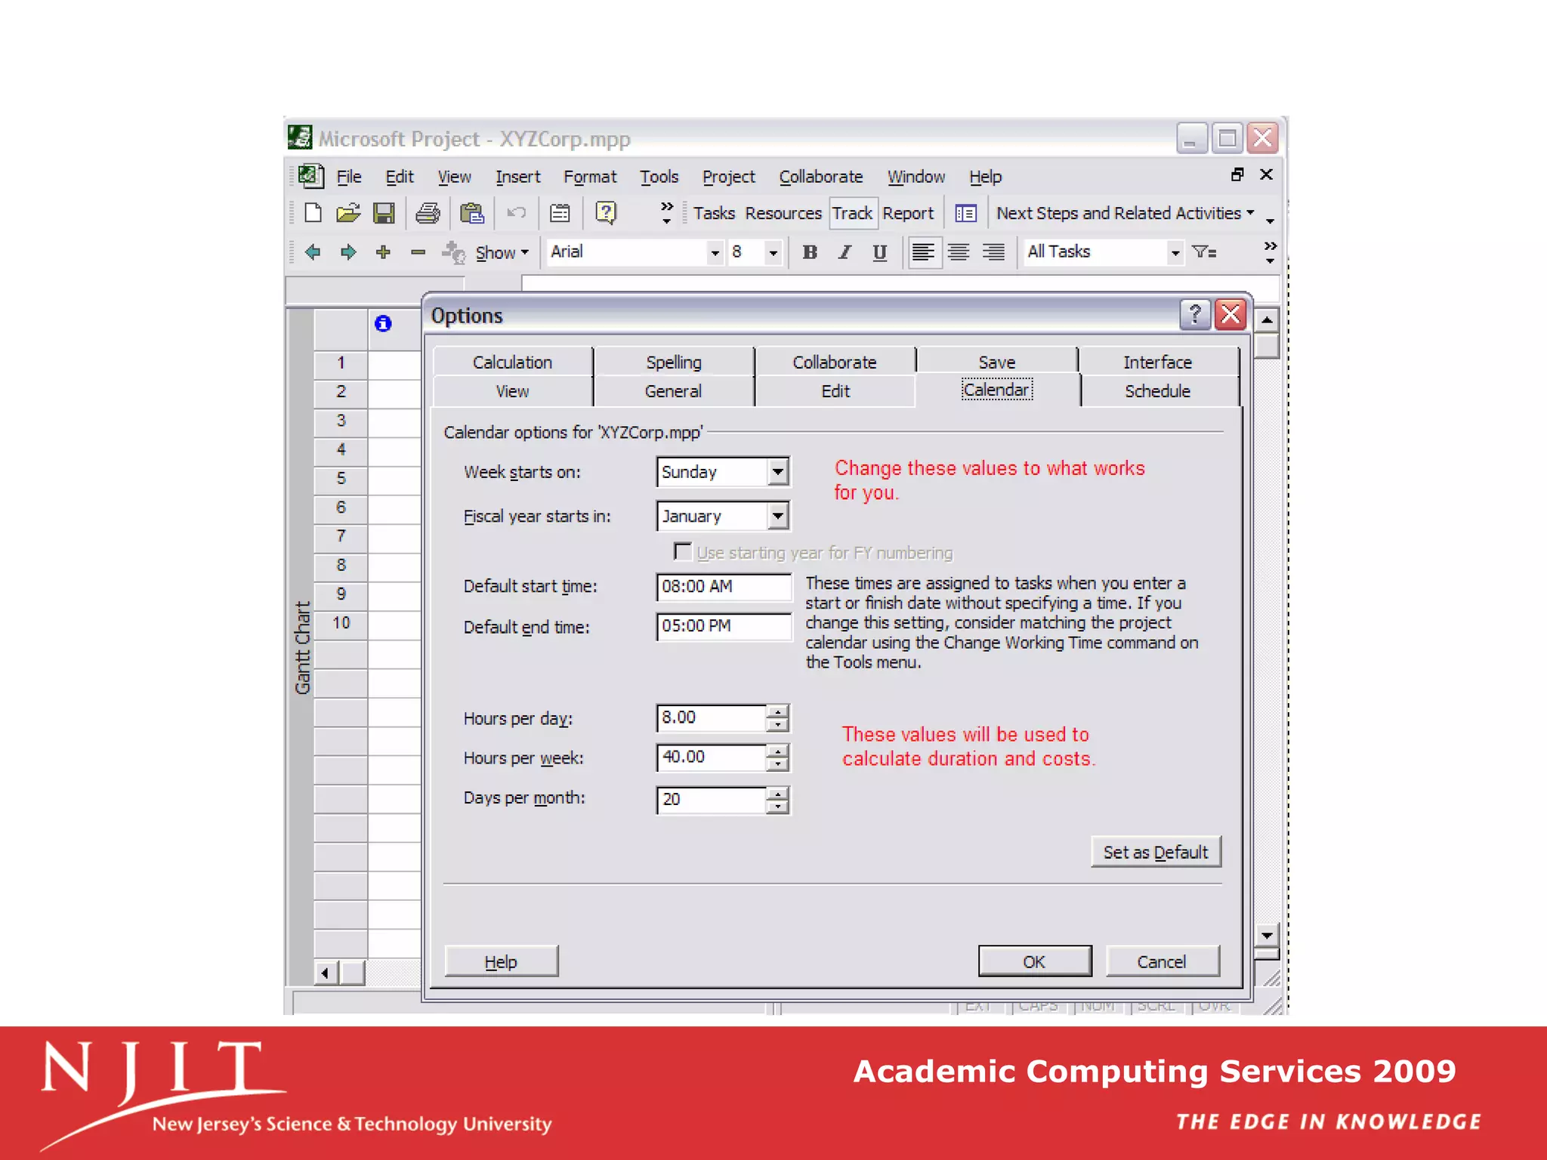Click the Hide Subtasks minus icon

pyautogui.click(x=418, y=252)
